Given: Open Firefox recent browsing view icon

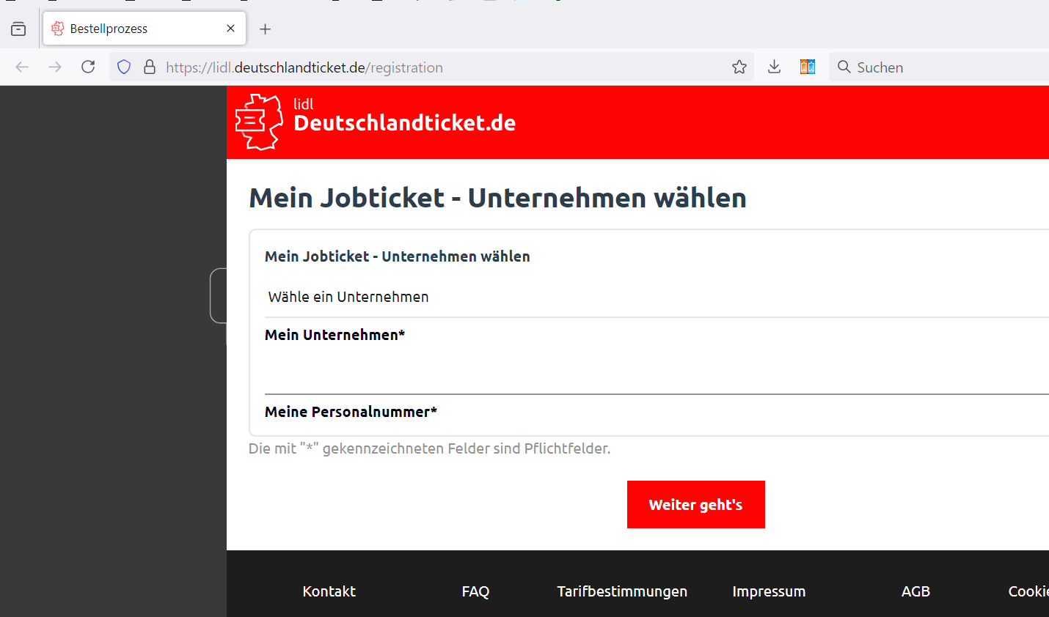Looking at the screenshot, I should click(x=18, y=29).
